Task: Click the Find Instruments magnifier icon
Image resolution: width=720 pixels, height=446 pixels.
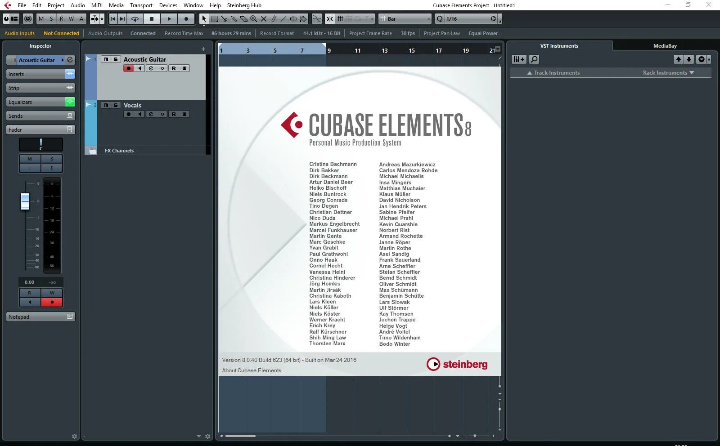Action: (534, 59)
